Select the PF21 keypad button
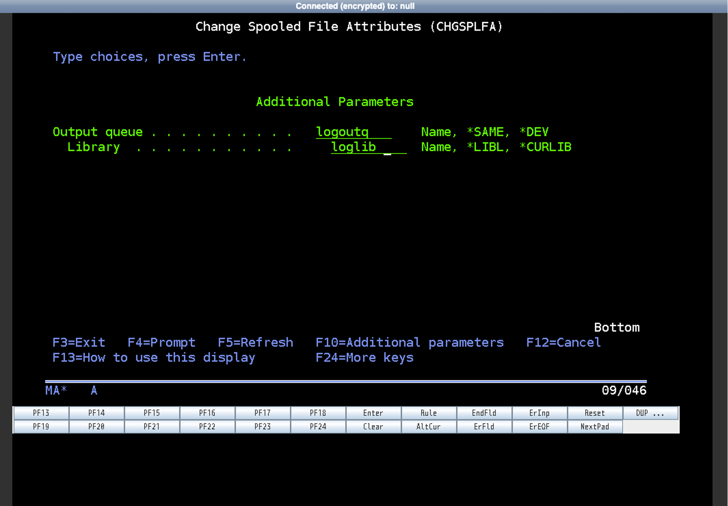The height and width of the screenshot is (506, 728). (152, 427)
